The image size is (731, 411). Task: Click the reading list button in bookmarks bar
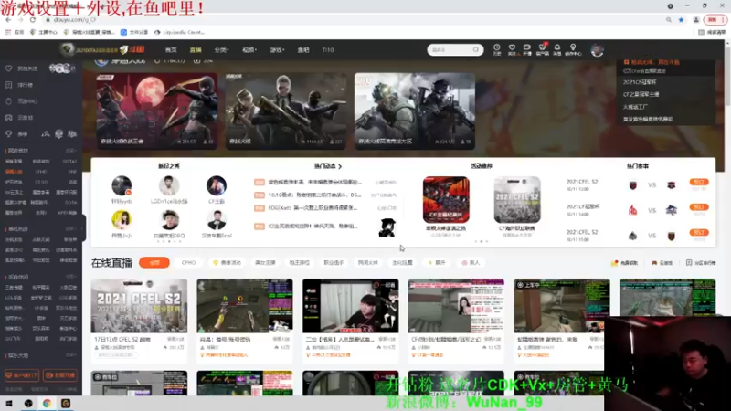(712, 32)
